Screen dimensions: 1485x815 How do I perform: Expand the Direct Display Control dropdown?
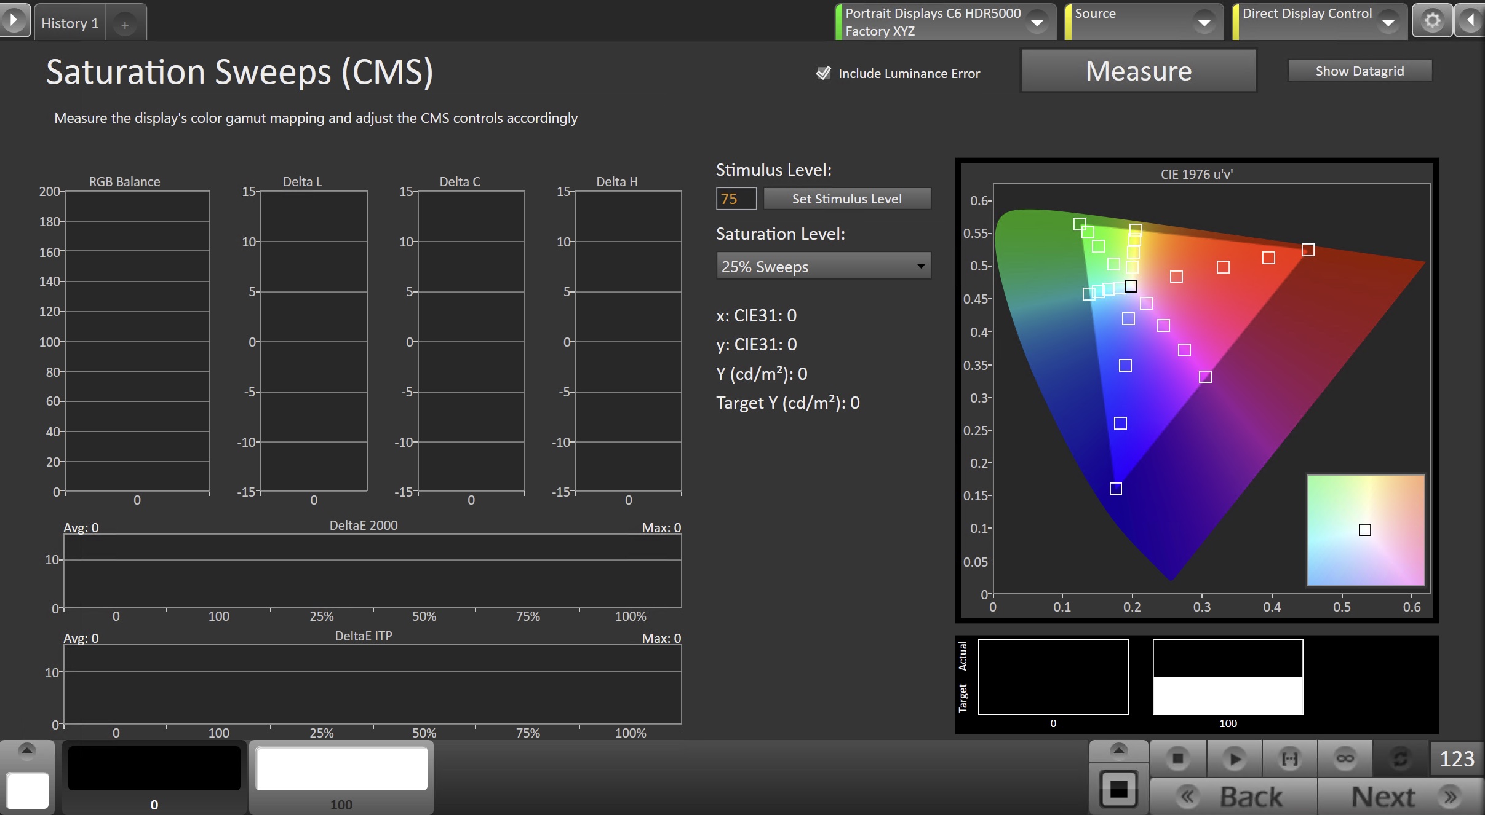pyautogui.click(x=1388, y=23)
